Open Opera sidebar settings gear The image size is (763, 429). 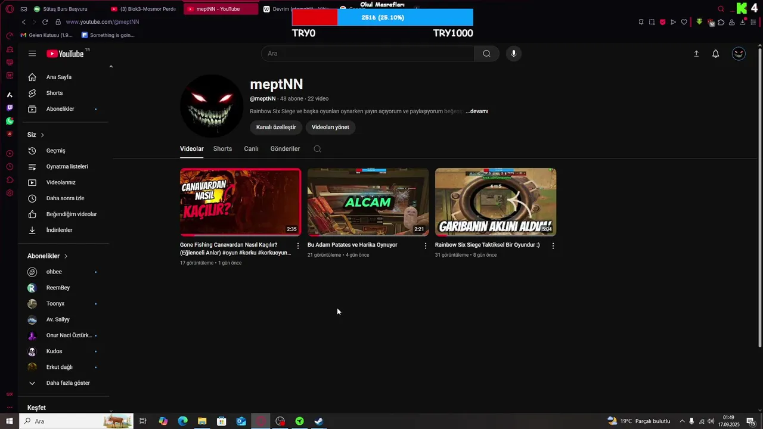(x=10, y=193)
